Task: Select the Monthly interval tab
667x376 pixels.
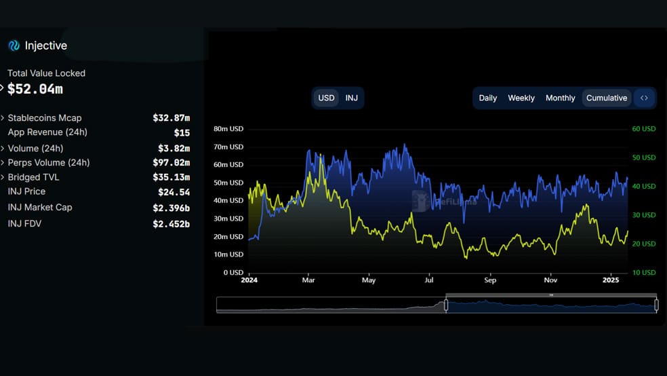Action: coord(560,98)
